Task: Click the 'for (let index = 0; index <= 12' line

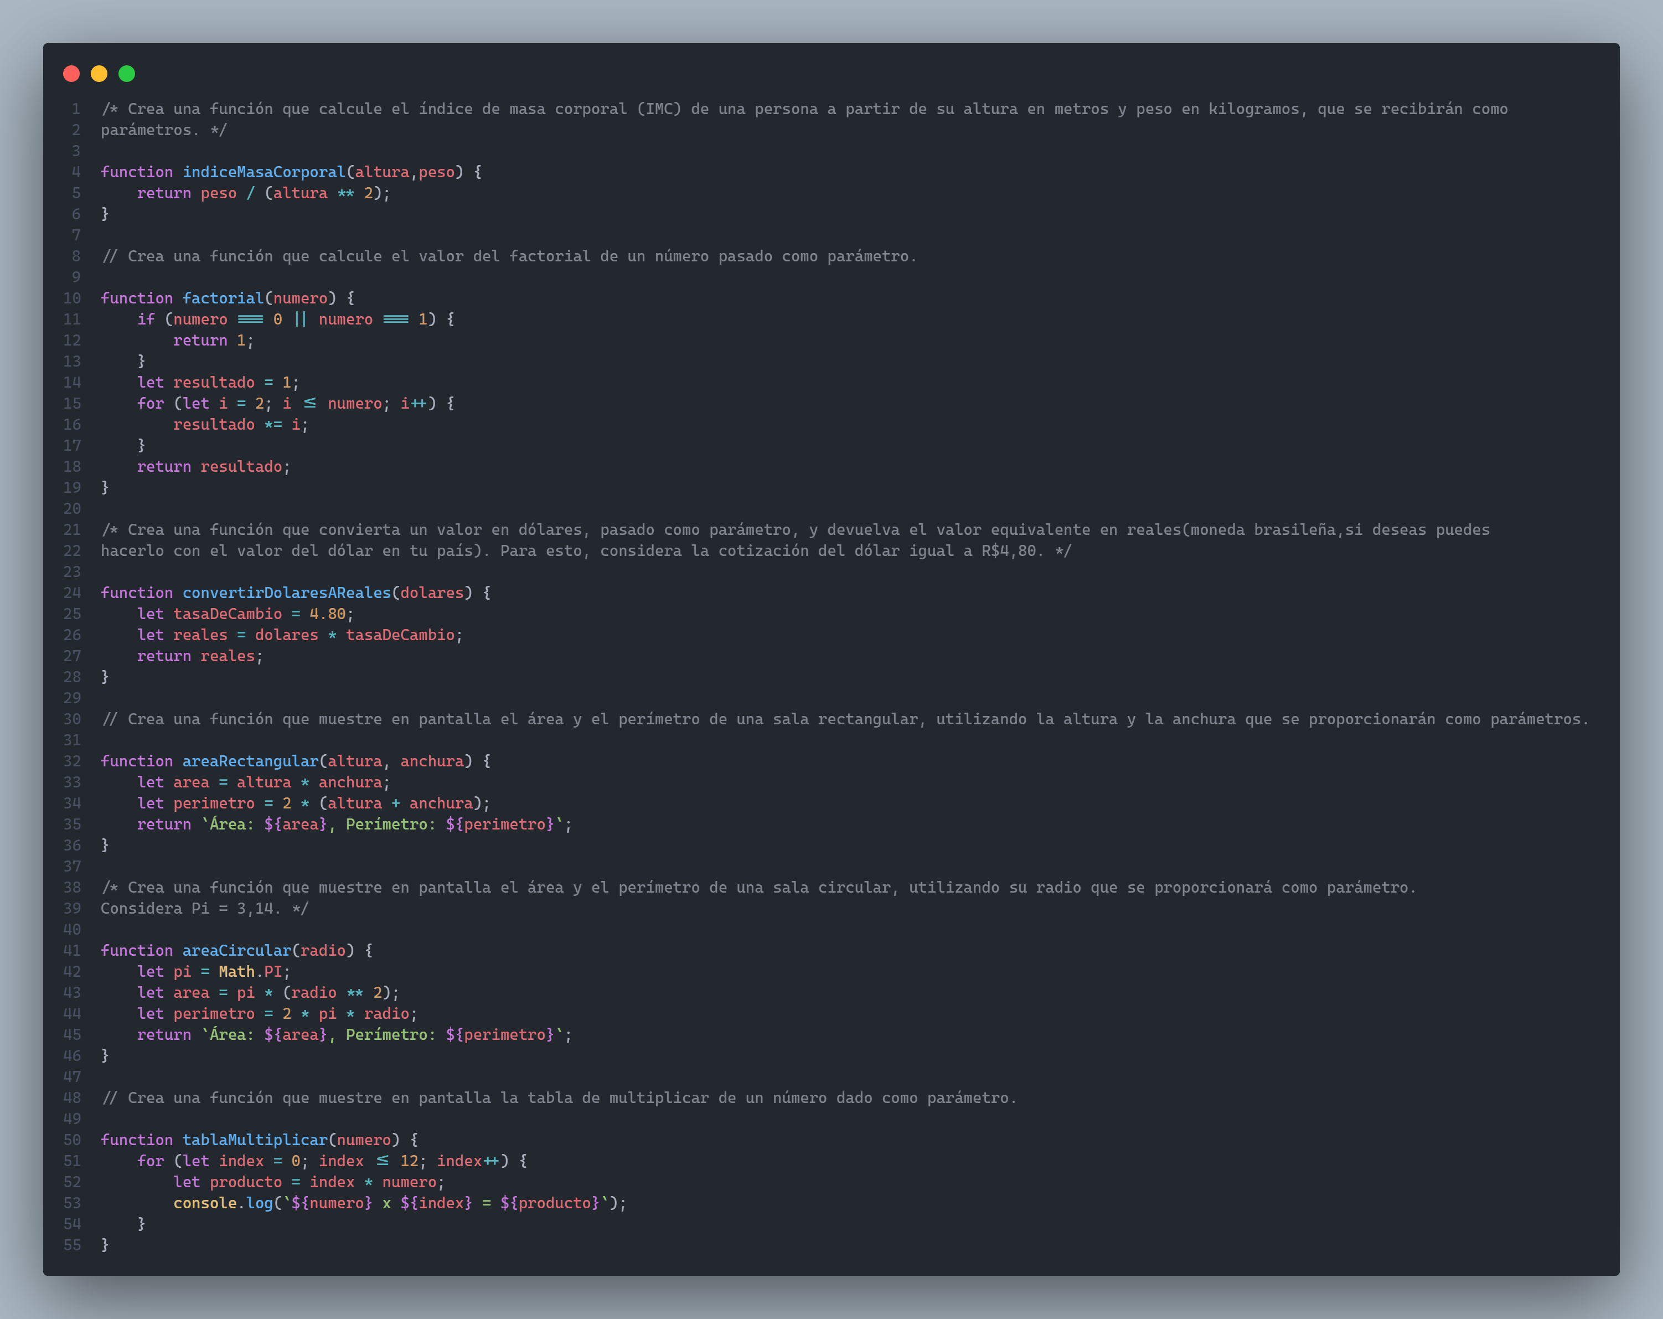Action: click(x=333, y=1161)
